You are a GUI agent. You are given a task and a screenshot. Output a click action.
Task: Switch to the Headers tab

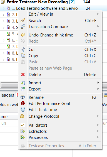click(7, 95)
